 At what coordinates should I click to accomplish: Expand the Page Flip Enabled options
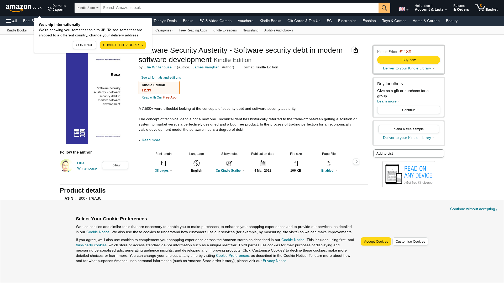tap(328, 170)
